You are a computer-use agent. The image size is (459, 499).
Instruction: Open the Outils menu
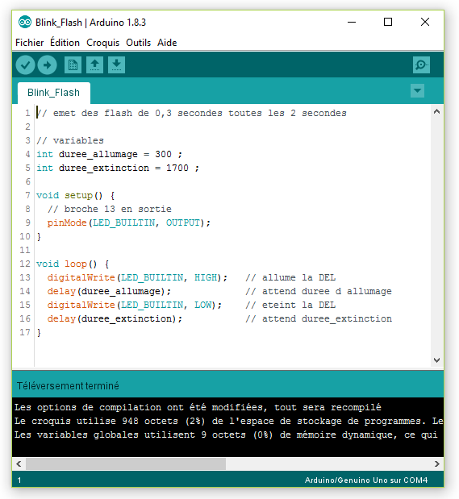tap(138, 43)
